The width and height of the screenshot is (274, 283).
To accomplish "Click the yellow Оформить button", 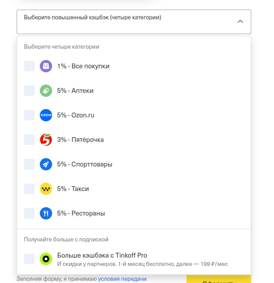I will pos(218,279).
